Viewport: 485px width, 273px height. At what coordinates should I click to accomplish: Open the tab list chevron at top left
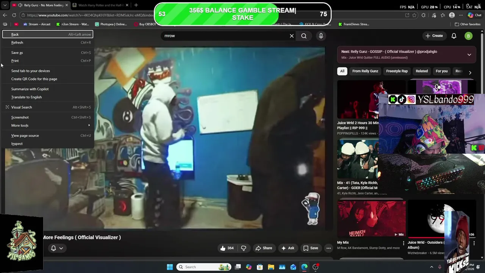pos(5,5)
